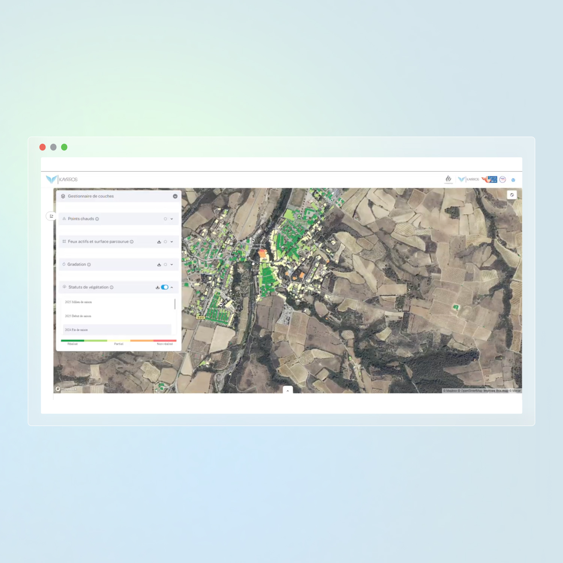Enable the Points chauds layer radio
Viewport: 563px width, 563px height.
click(165, 219)
